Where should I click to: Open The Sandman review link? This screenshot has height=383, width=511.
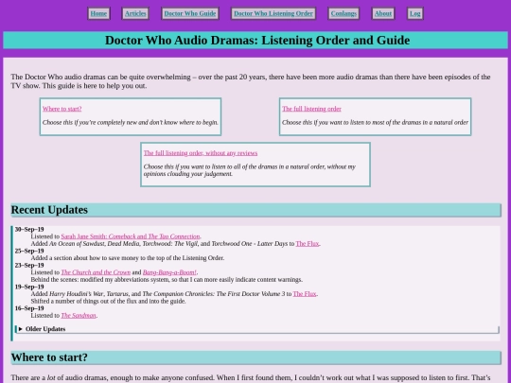click(79, 315)
